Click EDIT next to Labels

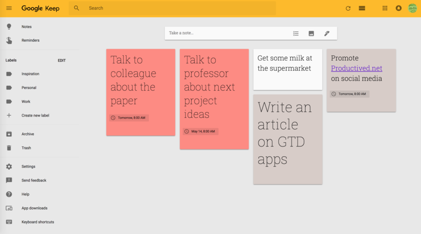click(62, 60)
